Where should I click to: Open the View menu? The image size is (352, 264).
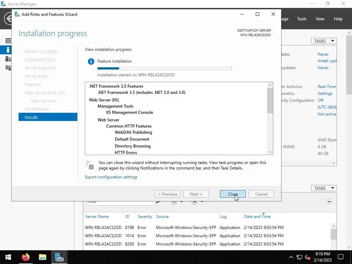(320, 19)
